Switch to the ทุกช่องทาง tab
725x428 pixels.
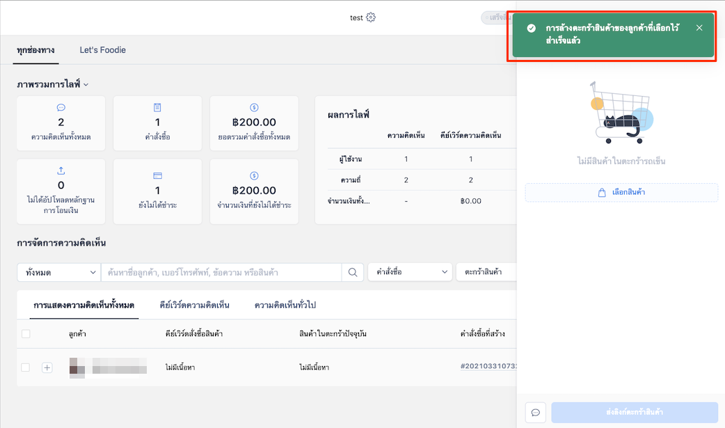tap(35, 50)
